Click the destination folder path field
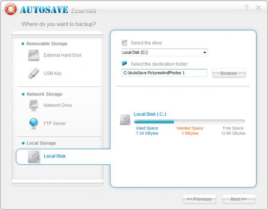 (164, 73)
